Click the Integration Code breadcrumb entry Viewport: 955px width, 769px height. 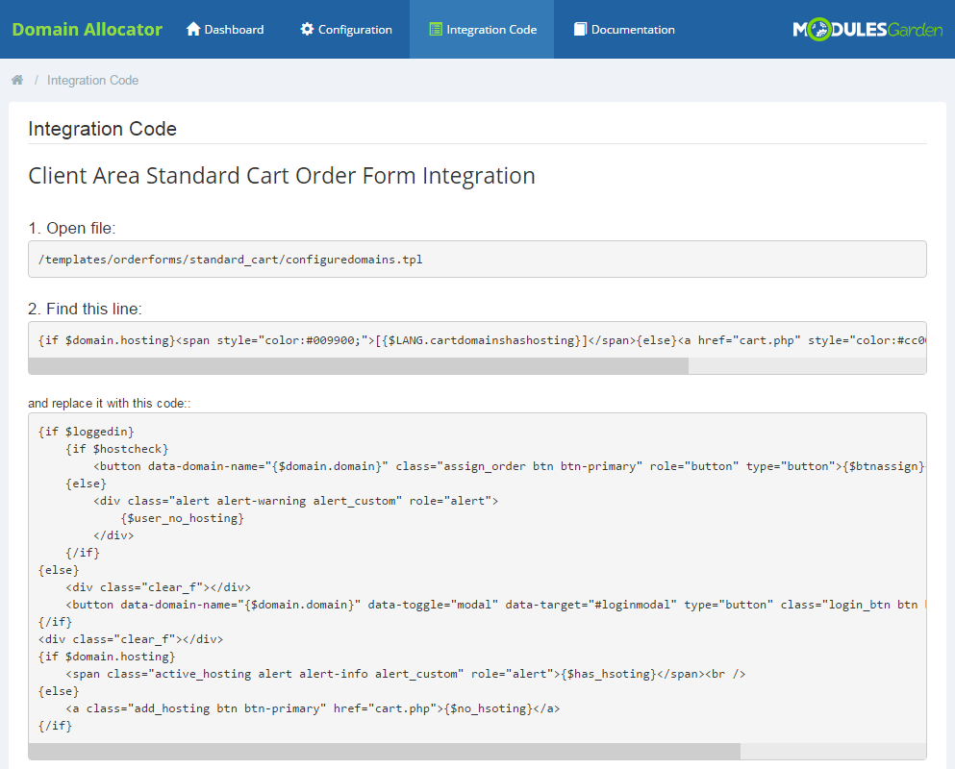coord(92,80)
